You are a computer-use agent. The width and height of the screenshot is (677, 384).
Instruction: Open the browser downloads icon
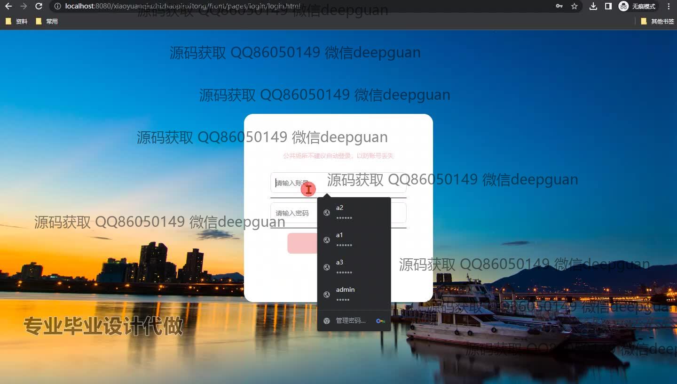pos(593,6)
